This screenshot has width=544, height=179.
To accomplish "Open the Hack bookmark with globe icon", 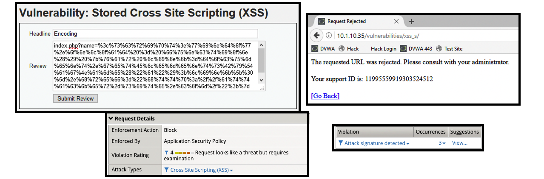I will click(349, 49).
